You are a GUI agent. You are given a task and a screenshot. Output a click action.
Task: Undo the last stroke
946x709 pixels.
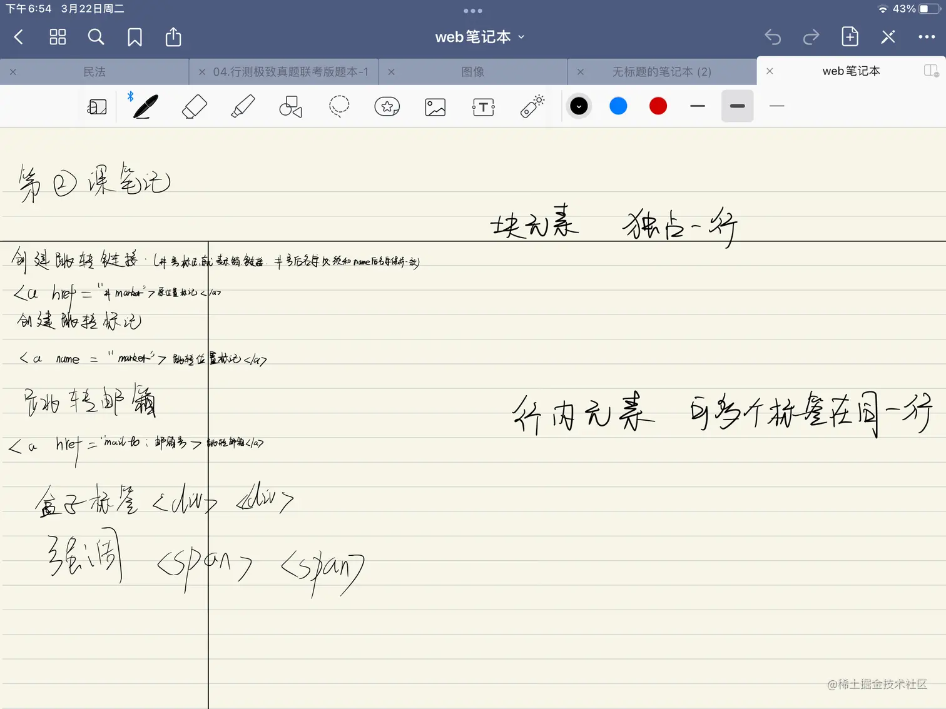click(x=773, y=38)
